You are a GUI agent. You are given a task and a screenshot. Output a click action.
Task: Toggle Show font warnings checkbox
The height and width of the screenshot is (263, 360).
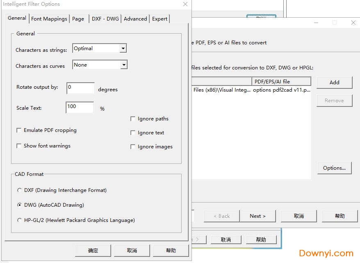click(19, 146)
